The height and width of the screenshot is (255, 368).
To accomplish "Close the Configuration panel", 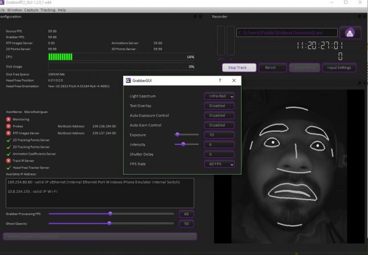I will pos(200,17).
